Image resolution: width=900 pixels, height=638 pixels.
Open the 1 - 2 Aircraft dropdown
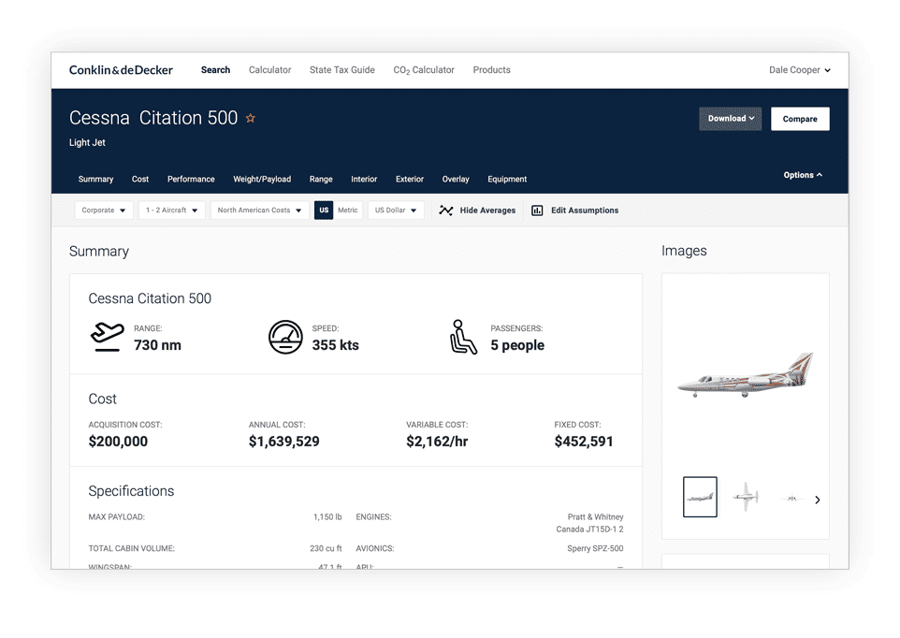click(172, 210)
